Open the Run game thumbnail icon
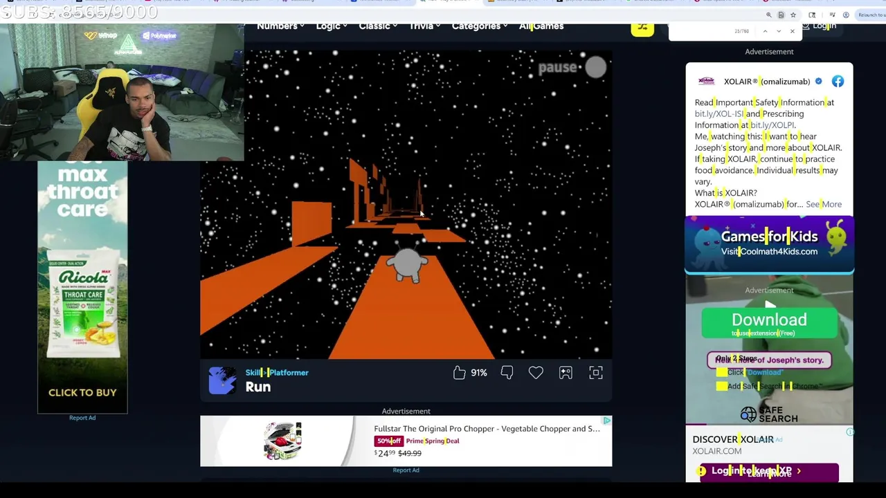 coord(222,380)
